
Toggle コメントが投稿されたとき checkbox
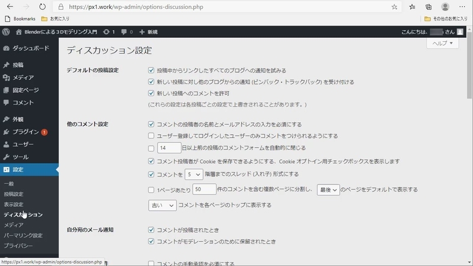(x=151, y=230)
